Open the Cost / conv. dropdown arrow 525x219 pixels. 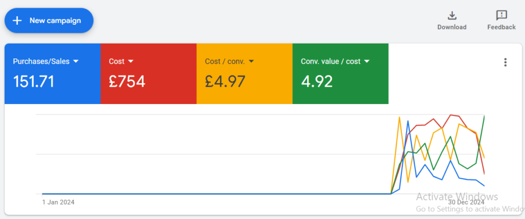[252, 62]
